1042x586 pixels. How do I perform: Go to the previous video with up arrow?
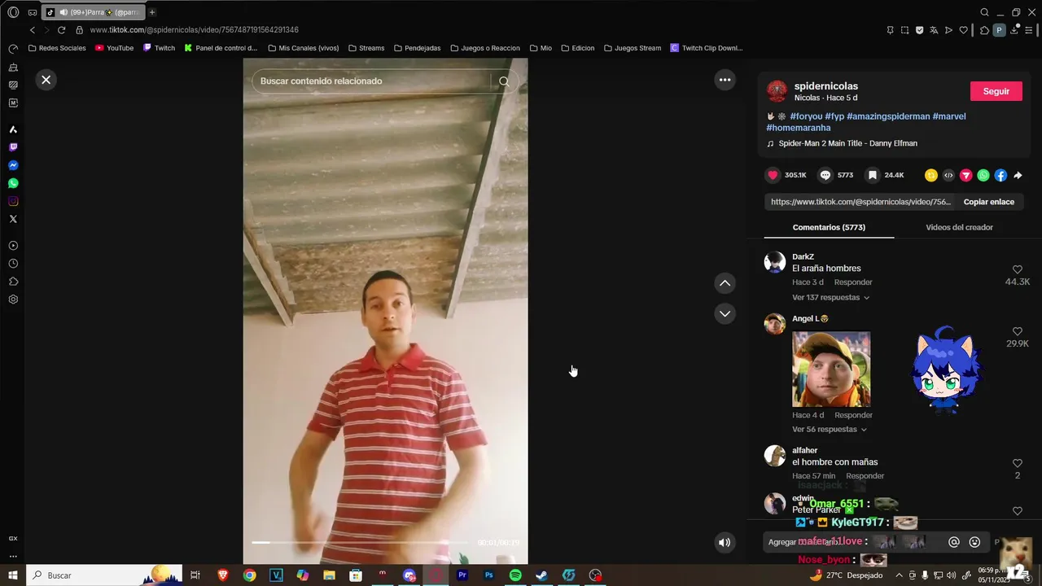coord(725,283)
